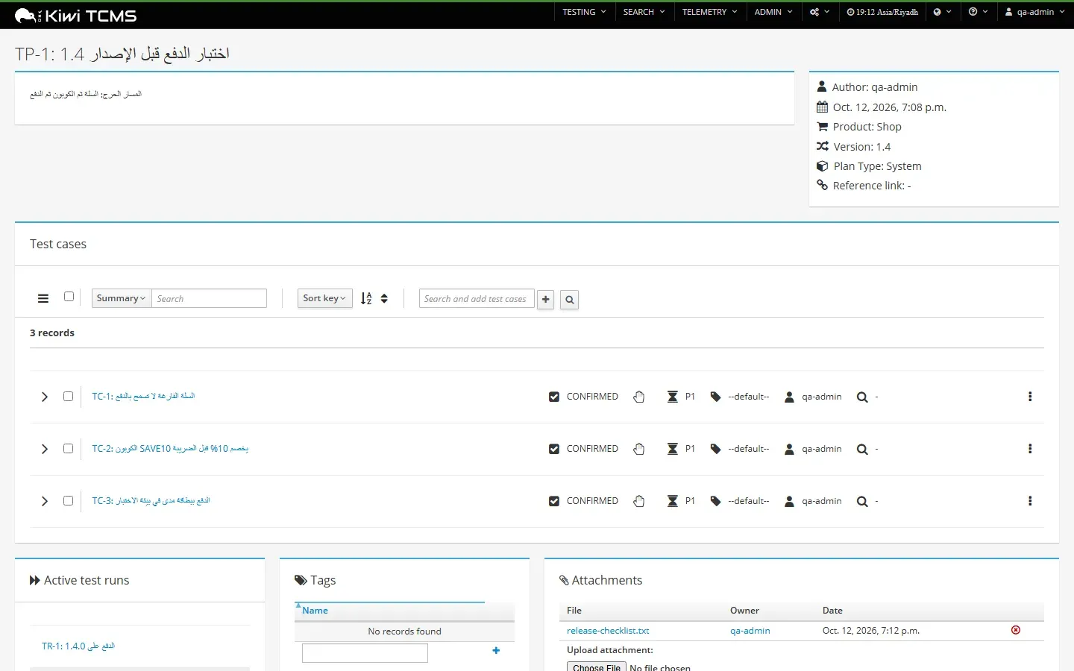
Task: Open the SEARCH menu
Action: point(644,12)
